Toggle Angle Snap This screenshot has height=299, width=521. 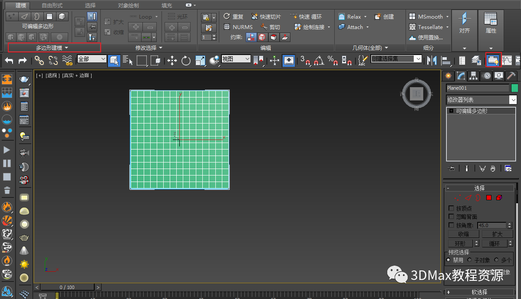tap(319, 61)
